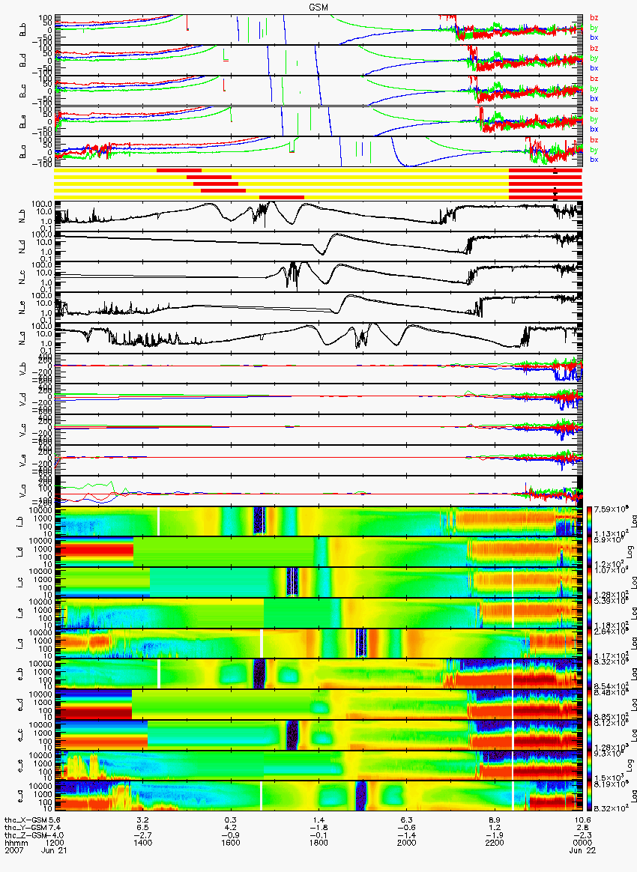
Task: Select the B_a axis label
Action: 22,152
